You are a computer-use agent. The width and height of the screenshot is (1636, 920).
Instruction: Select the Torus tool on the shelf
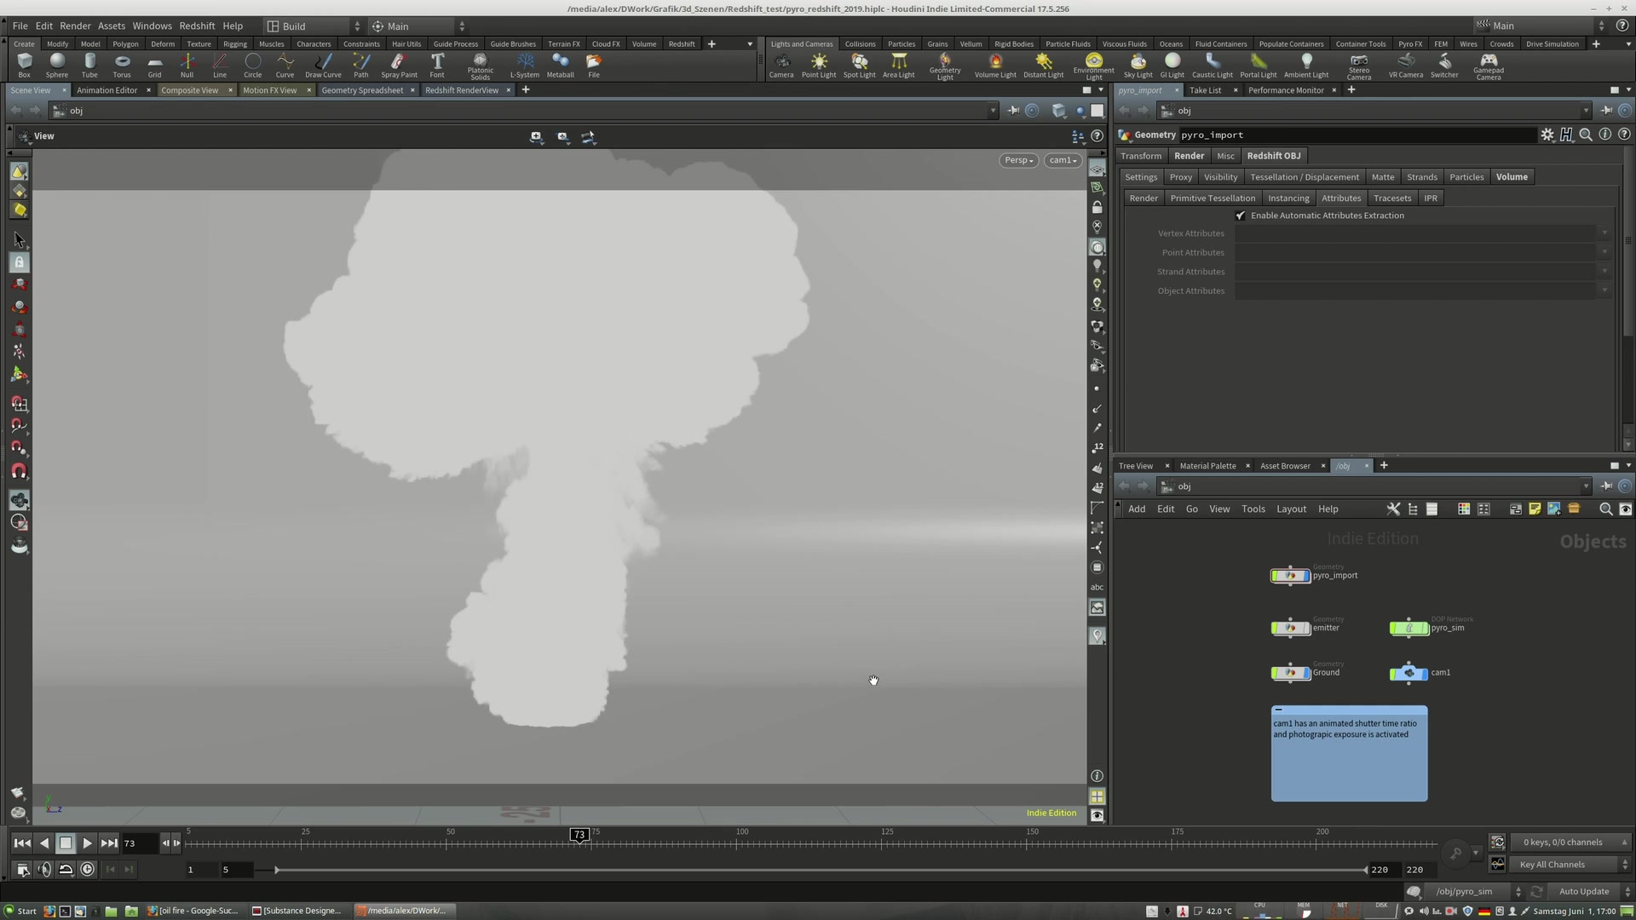tap(122, 64)
